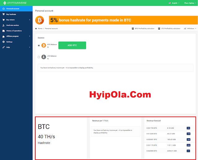
Task: Click the orange Bitcoin balance icon
Action: (44, 45)
